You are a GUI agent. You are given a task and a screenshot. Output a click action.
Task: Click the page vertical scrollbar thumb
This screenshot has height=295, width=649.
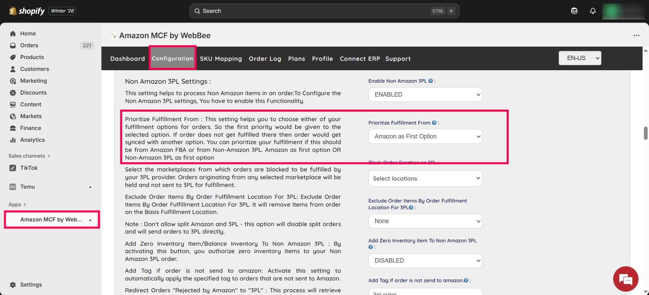tap(646, 133)
